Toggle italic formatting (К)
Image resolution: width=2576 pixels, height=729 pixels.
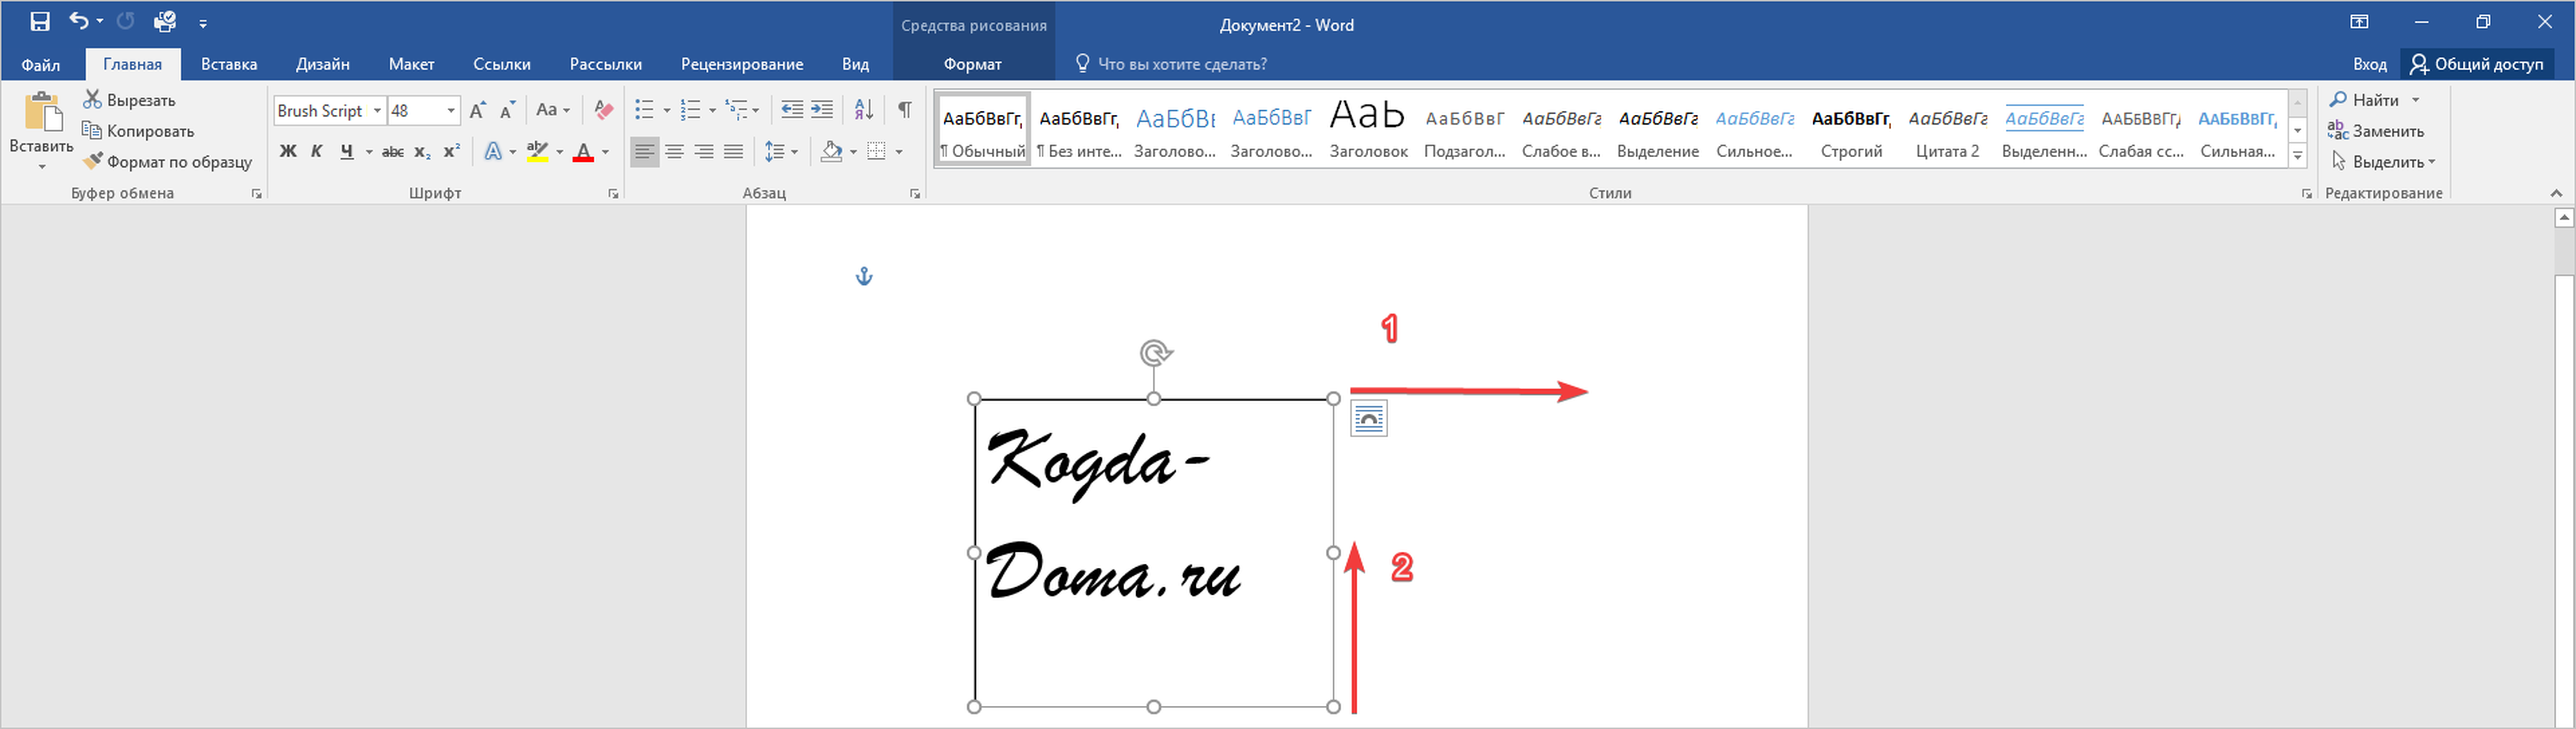coord(317,152)
